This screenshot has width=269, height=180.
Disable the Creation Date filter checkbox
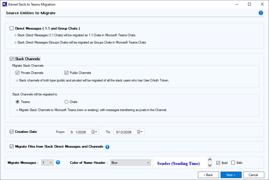(11, 132)
